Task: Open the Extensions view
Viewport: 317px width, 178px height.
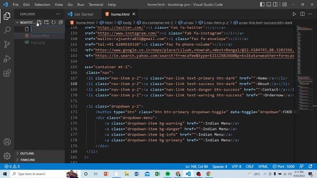Action: click(7, 73)
